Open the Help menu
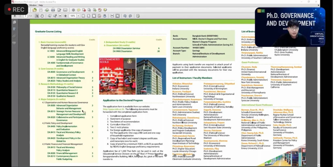This screenshot has height=167, width=334. click(41, 5)
